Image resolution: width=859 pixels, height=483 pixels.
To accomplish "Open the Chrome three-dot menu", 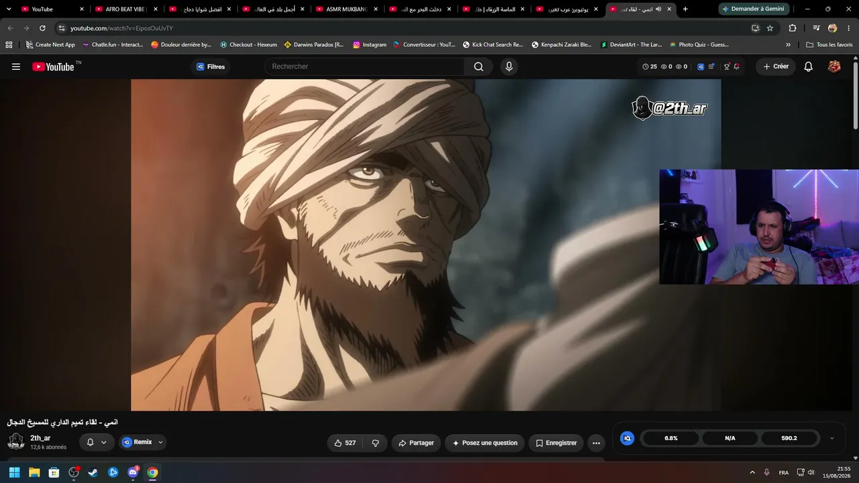I will pos(848,28).
